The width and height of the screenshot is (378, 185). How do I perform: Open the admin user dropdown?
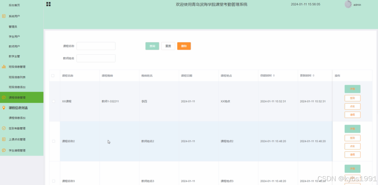357,5
